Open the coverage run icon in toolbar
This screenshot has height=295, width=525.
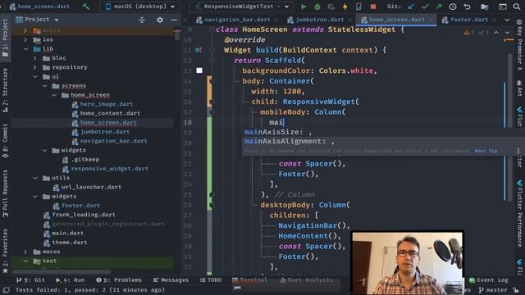(331, 7)
